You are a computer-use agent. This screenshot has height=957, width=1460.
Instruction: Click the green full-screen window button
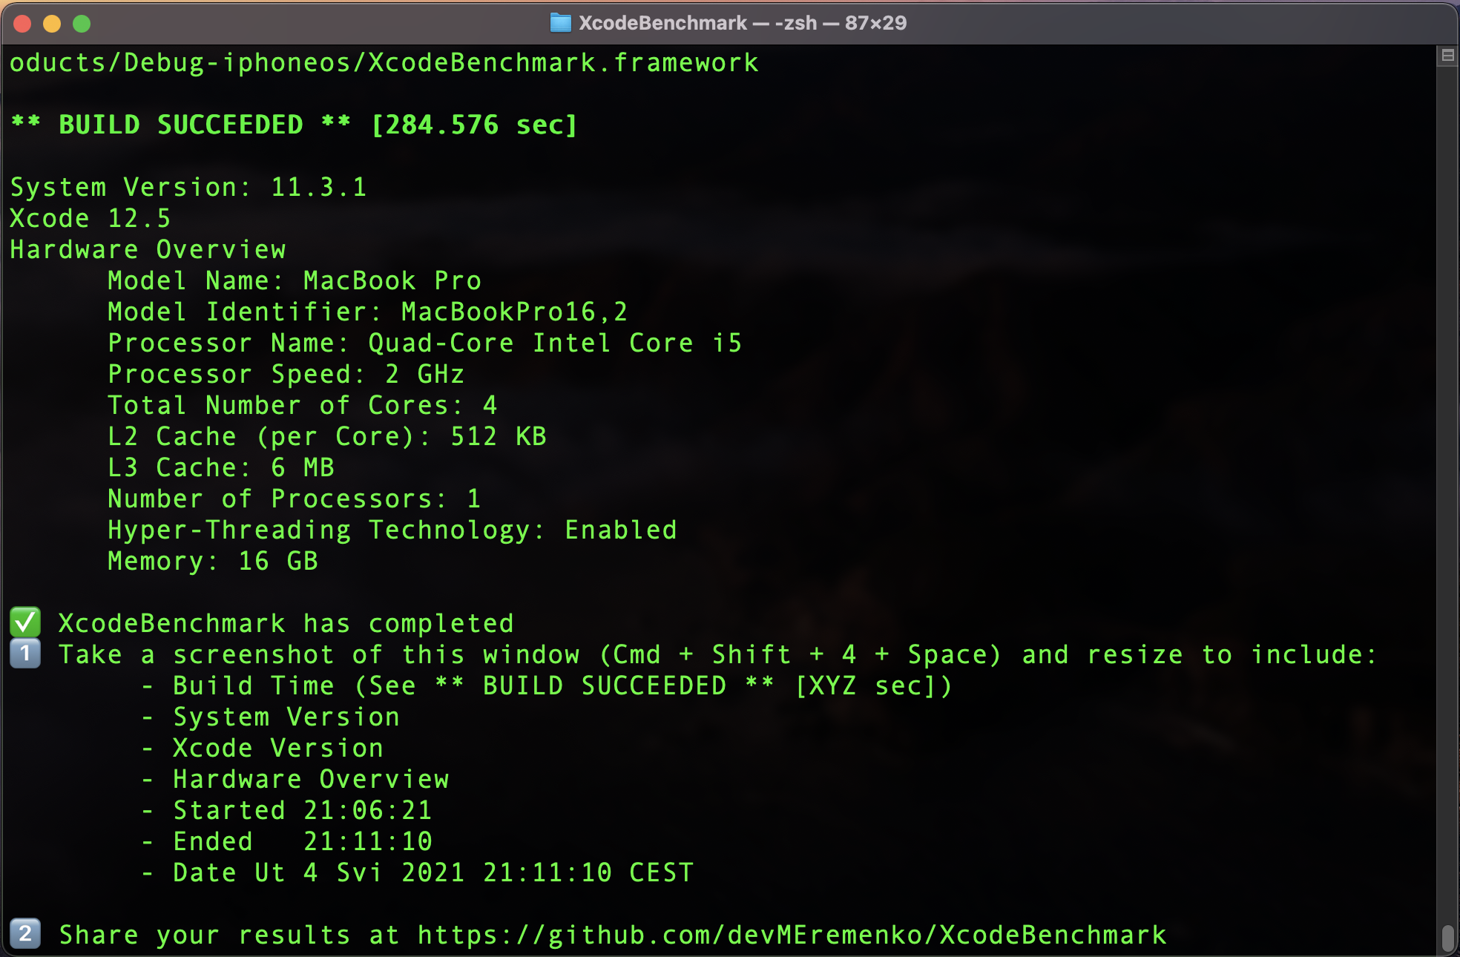[82, 24]
